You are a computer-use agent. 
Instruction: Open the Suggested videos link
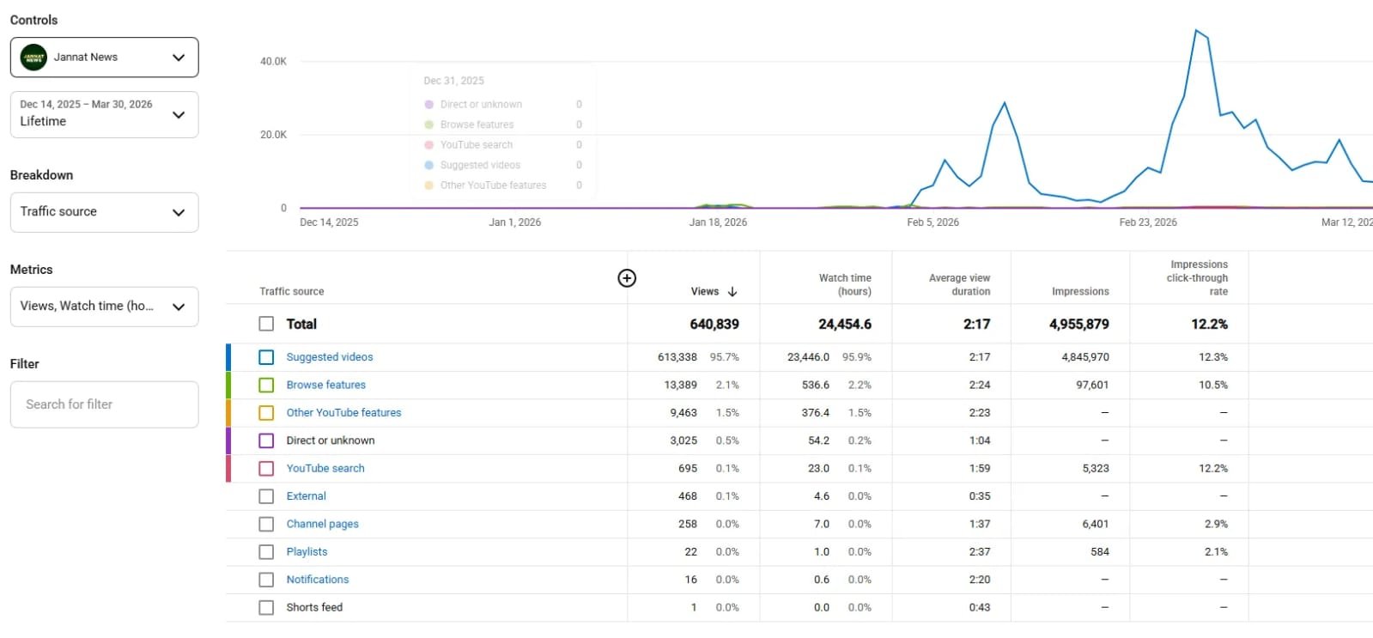[x=330, y=357]
